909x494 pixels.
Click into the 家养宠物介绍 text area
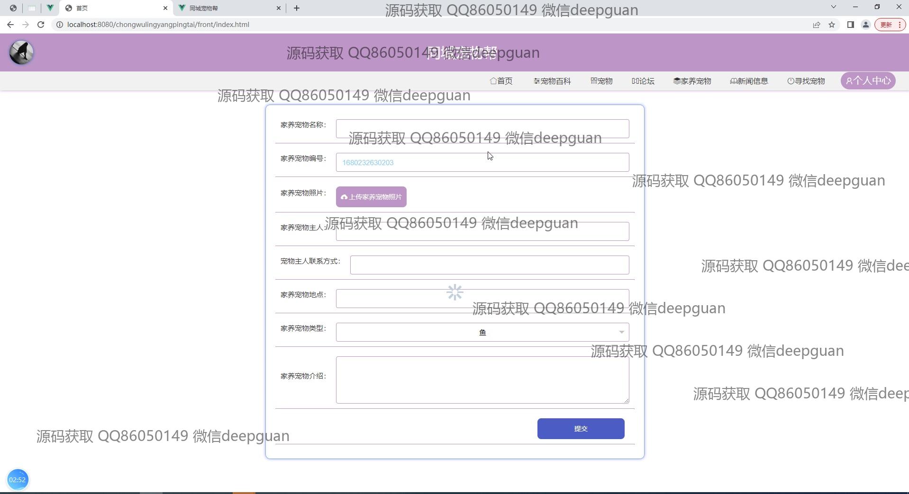[x=482, y=380]
